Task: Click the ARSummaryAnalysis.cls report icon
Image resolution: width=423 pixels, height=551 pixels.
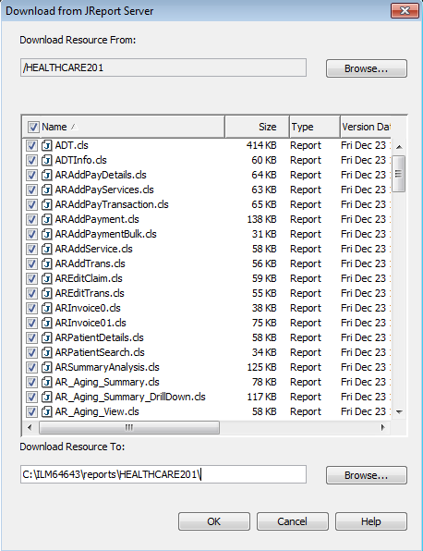Action: [x=46, y=367]
